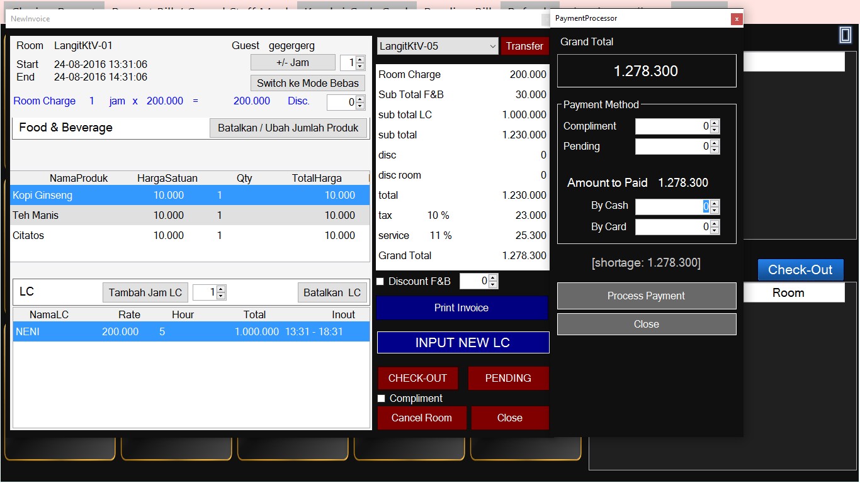
Task: Increase the Discount F&B spinner value
Action: click(493, 278)
